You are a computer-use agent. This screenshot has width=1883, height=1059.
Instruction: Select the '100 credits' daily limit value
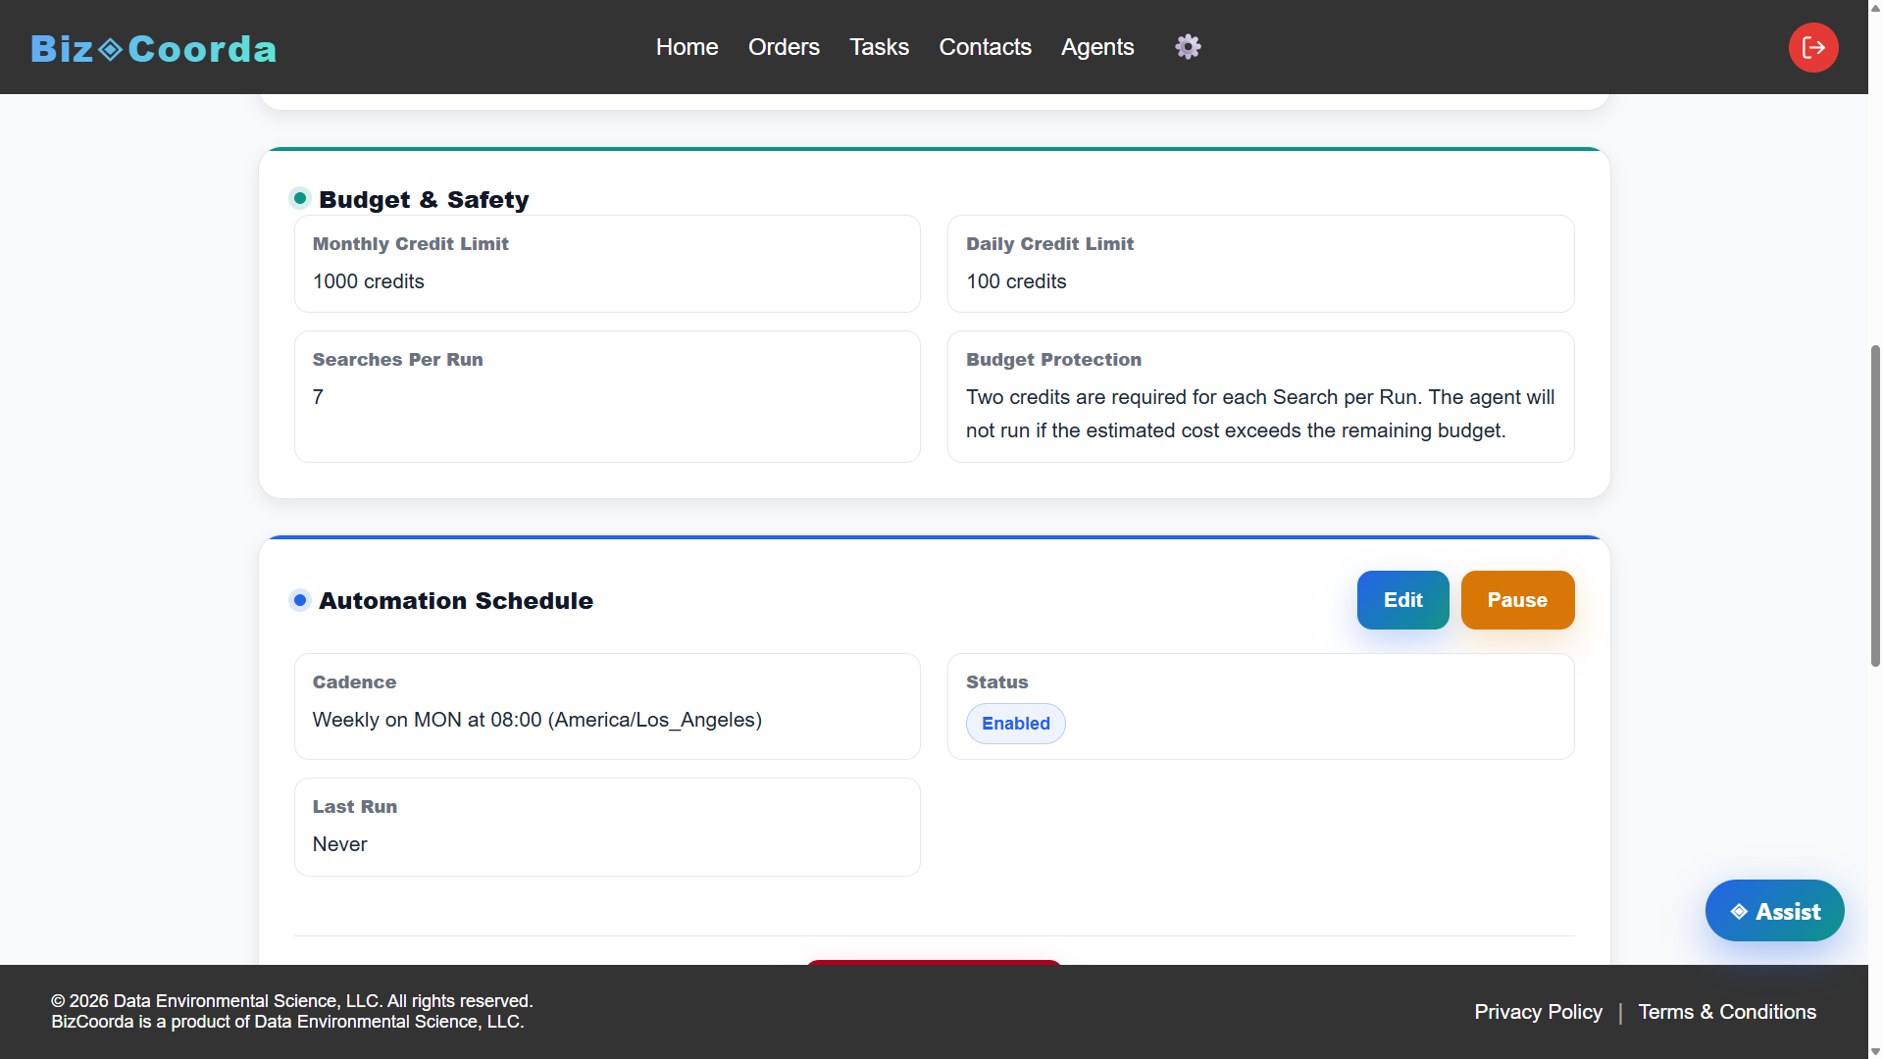(x=1016, y=281)
